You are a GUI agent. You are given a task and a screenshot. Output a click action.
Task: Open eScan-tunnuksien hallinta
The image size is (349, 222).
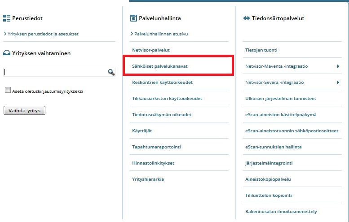pos(273,147)
